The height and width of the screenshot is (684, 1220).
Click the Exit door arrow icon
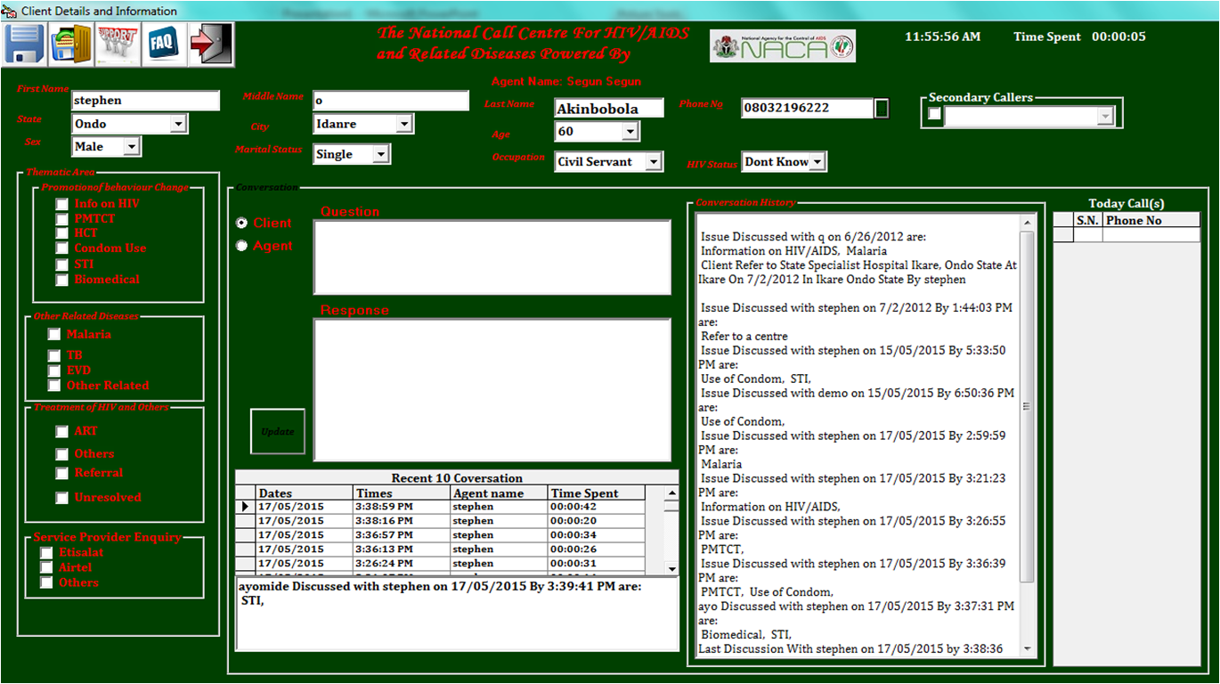pyautogui.click(x=211, y=44)
